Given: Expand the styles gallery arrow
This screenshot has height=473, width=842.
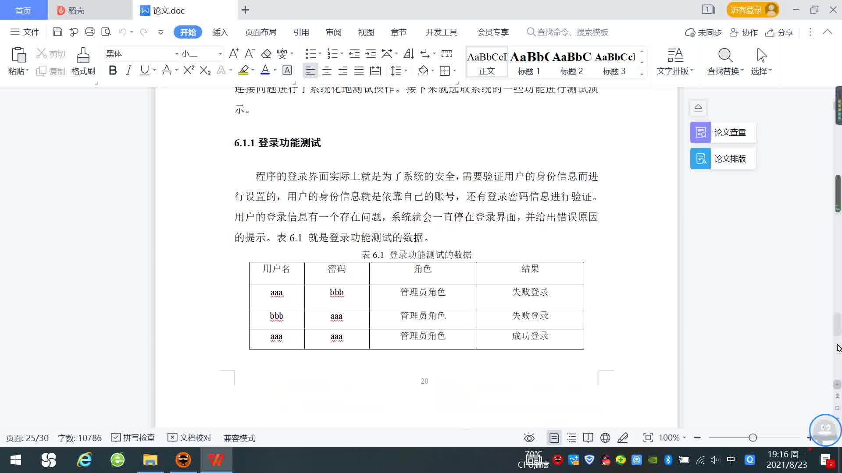Looking at the screenshot, I should [x=642, y=73].
